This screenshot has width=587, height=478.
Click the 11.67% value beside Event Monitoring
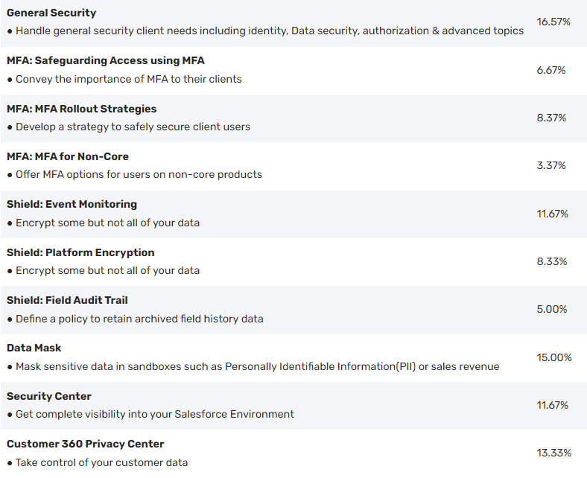552,214
